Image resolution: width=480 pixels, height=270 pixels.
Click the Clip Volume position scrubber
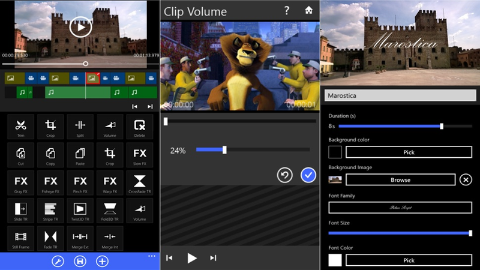166,122
